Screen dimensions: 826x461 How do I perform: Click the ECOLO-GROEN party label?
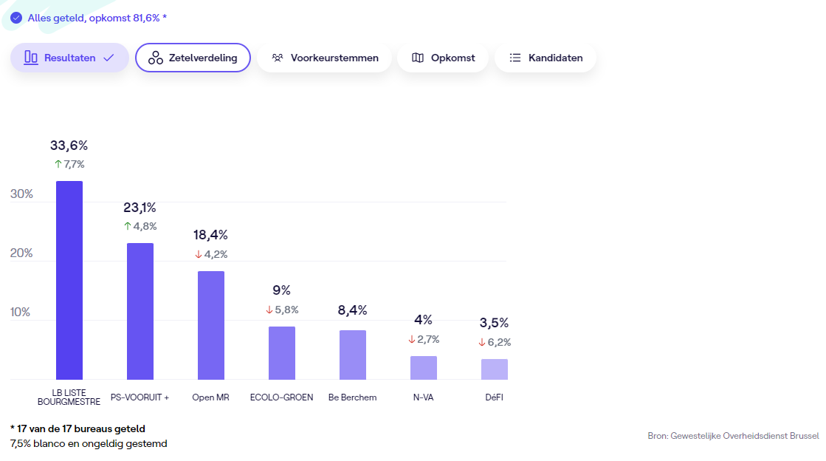[281, 397]
